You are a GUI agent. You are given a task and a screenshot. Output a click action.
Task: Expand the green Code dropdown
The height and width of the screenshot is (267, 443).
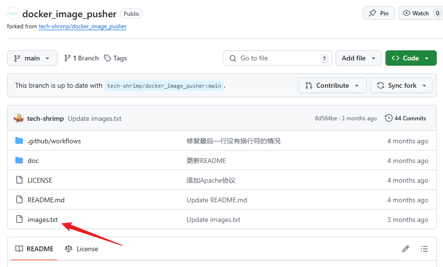click(410, 58)
